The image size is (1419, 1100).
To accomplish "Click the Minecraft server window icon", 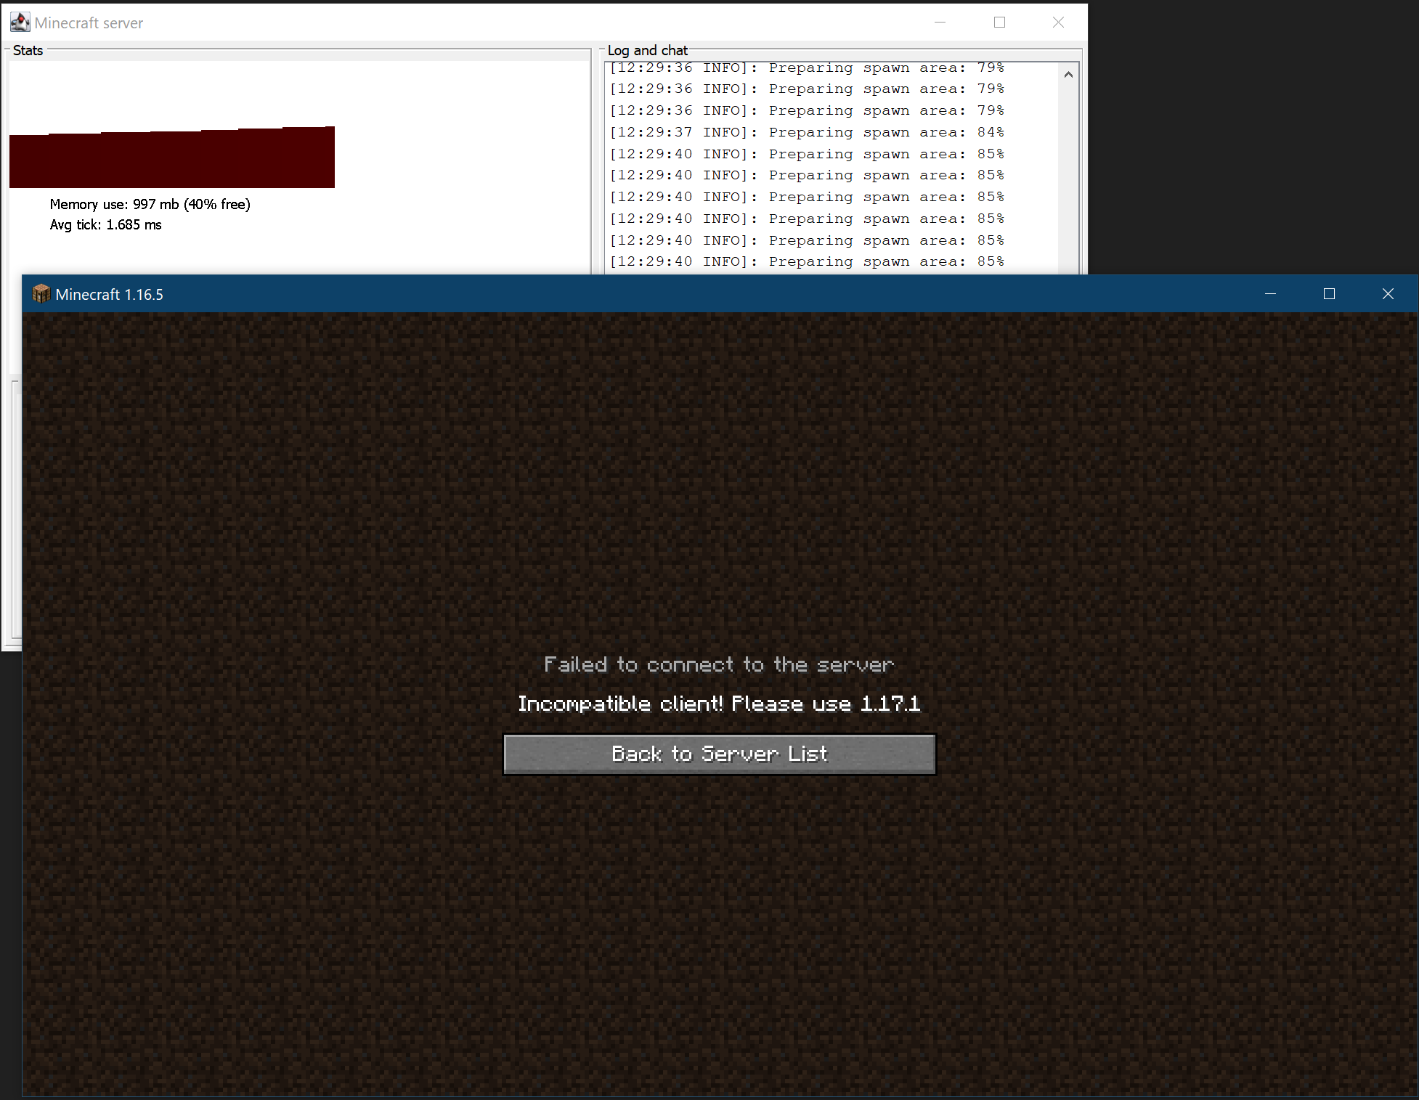I will point(20,23).
